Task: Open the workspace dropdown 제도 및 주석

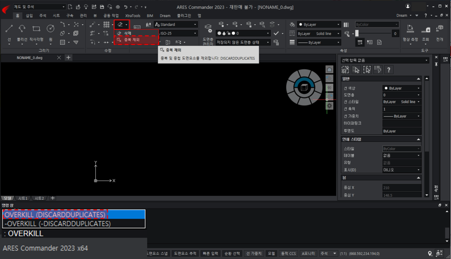Action: [x=39, y=7]
